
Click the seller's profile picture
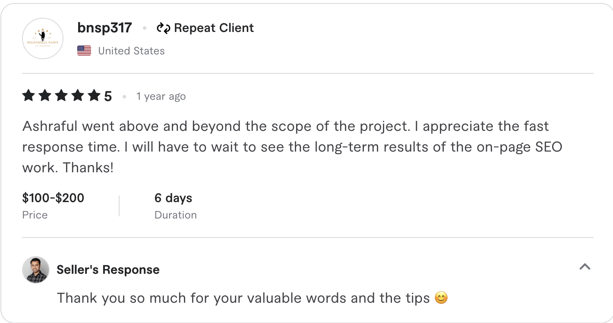coord(36,269)
